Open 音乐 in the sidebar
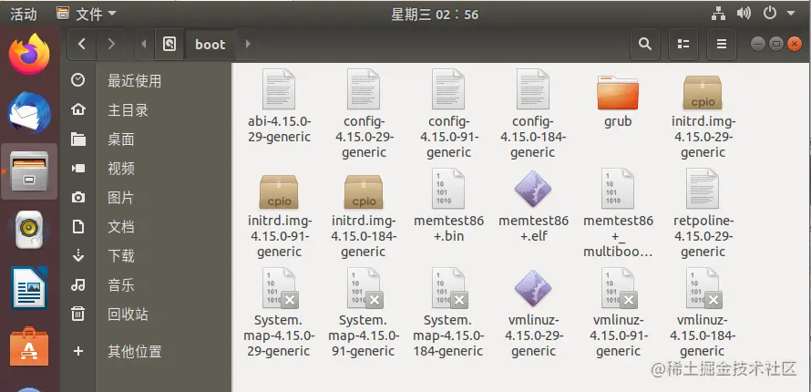811x392 pixels. pos(146,285)
